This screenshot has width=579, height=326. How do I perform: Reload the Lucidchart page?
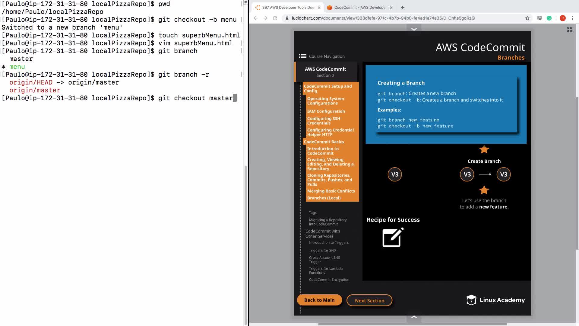tap(275, 18)
